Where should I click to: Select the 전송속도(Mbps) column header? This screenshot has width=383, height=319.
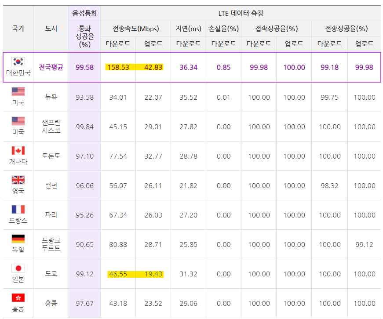pyautogui.click(x=135, y=29)
